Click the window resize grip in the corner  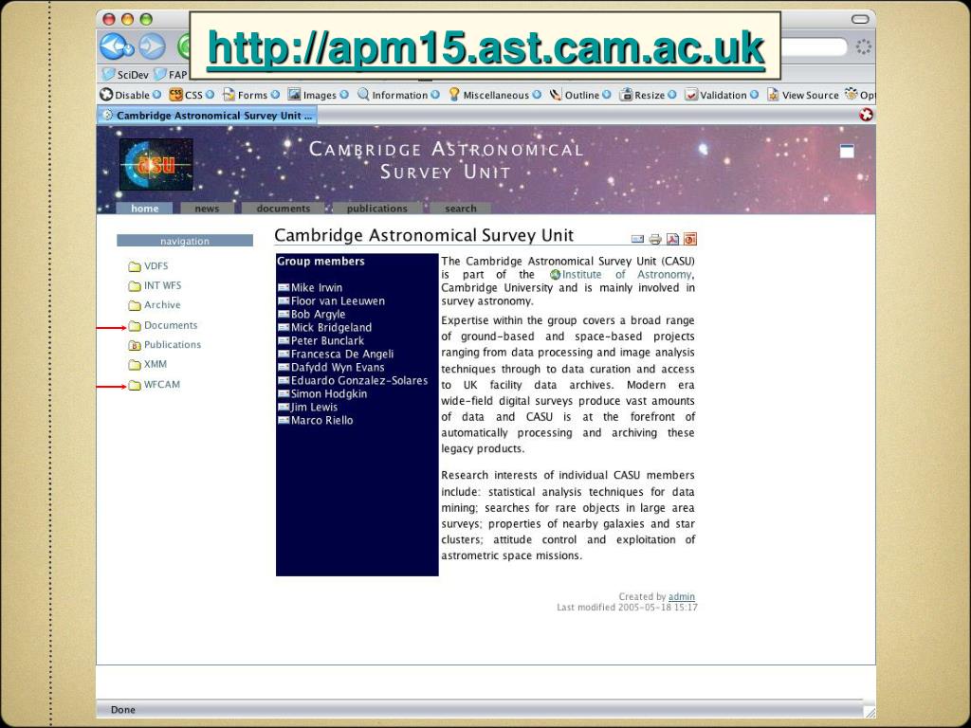tap(870, 712)
